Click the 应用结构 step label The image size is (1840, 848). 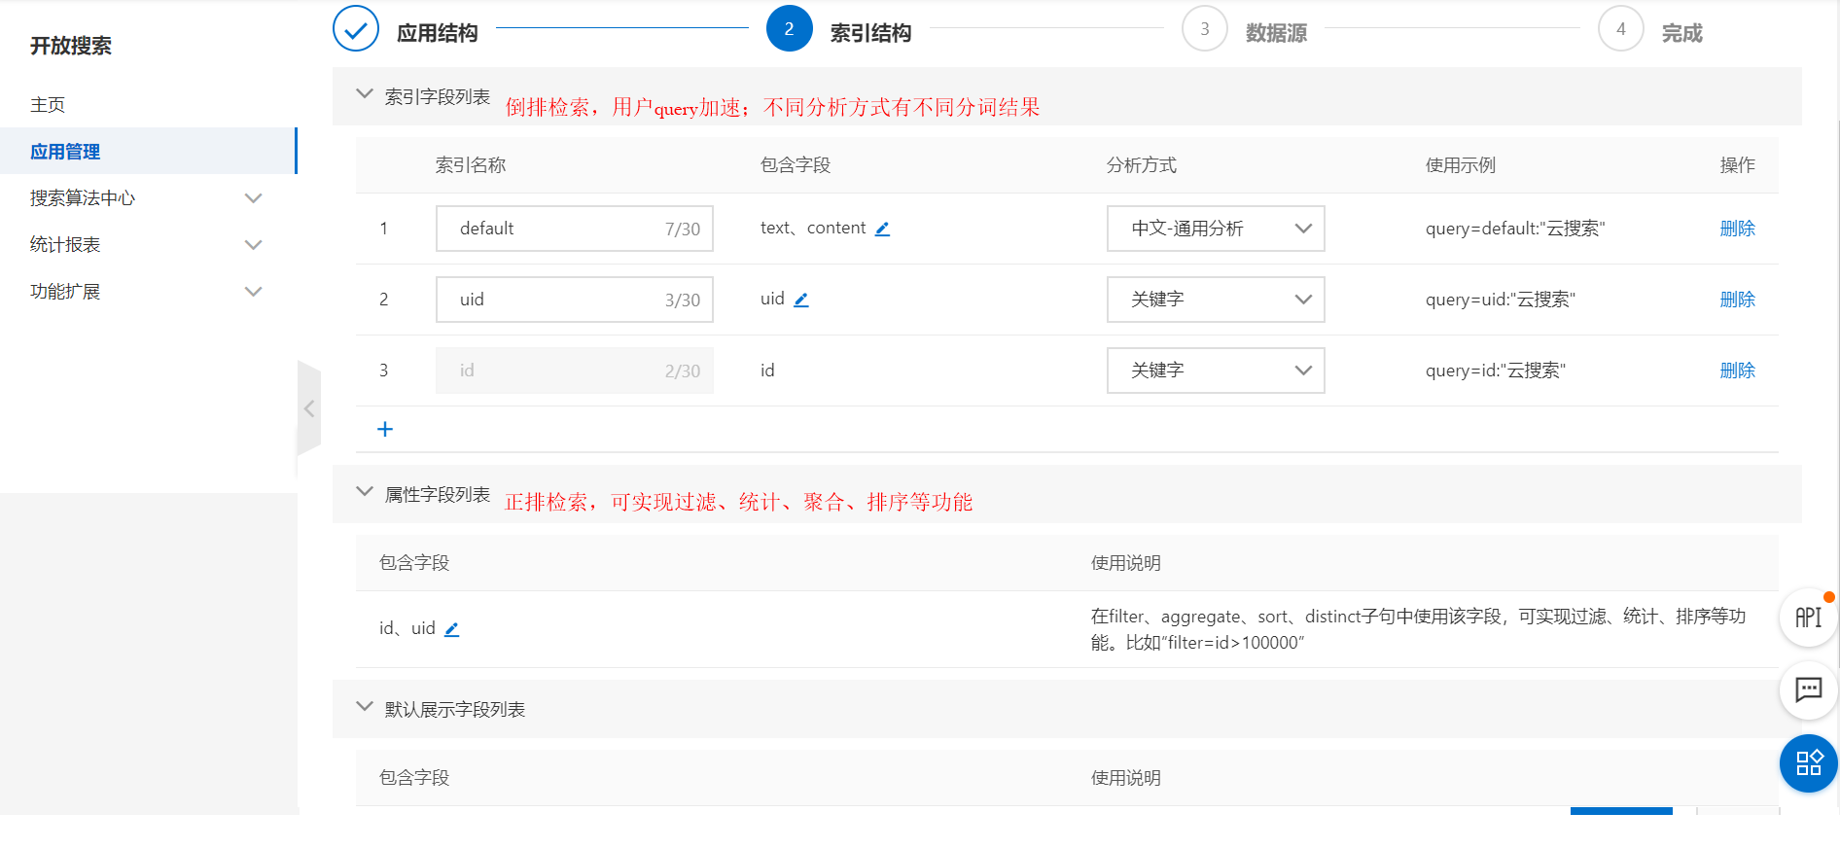438,33
